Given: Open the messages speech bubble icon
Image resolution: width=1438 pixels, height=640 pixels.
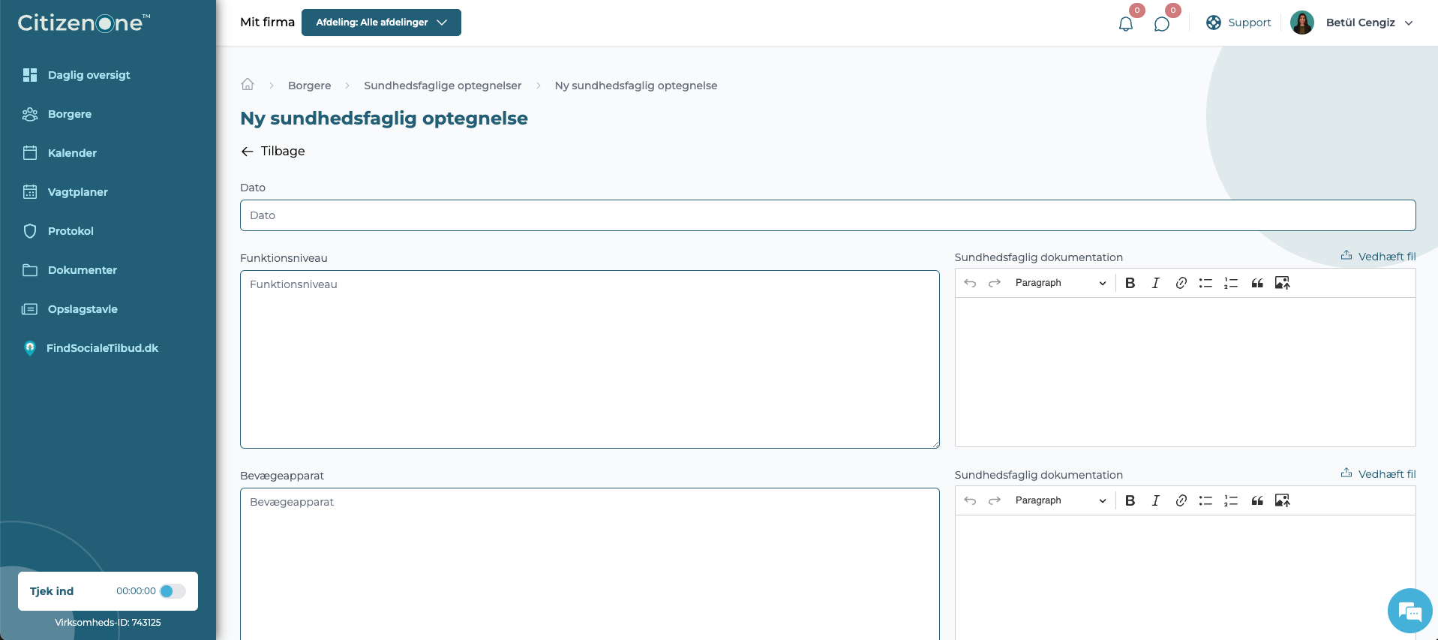Looking at the screenshot, I should pos(1161,23).
